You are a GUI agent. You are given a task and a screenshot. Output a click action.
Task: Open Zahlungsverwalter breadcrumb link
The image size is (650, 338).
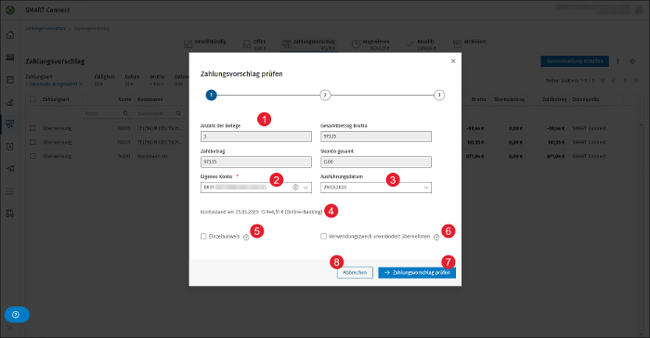point(45,28)
